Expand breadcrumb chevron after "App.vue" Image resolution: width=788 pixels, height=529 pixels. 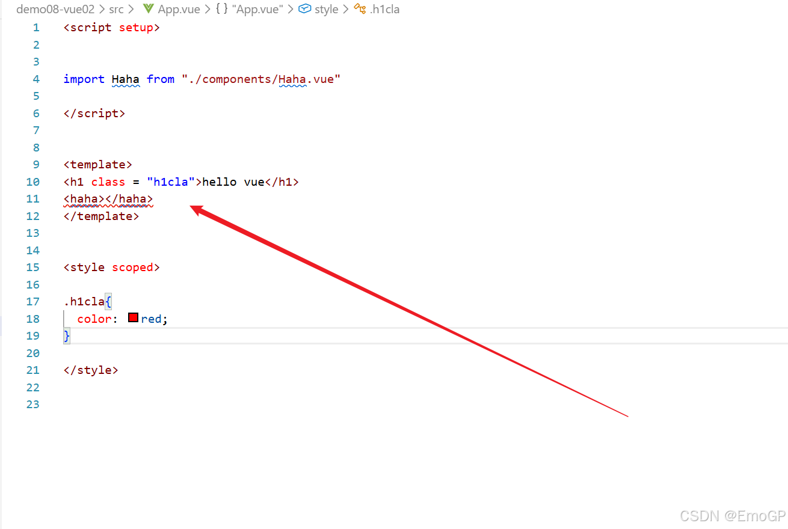pyautogui.click(x=290, y=9)
